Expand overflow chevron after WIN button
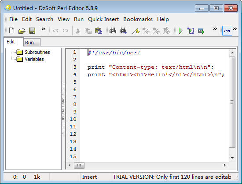 pyautogui.click(x=235, y=29)
